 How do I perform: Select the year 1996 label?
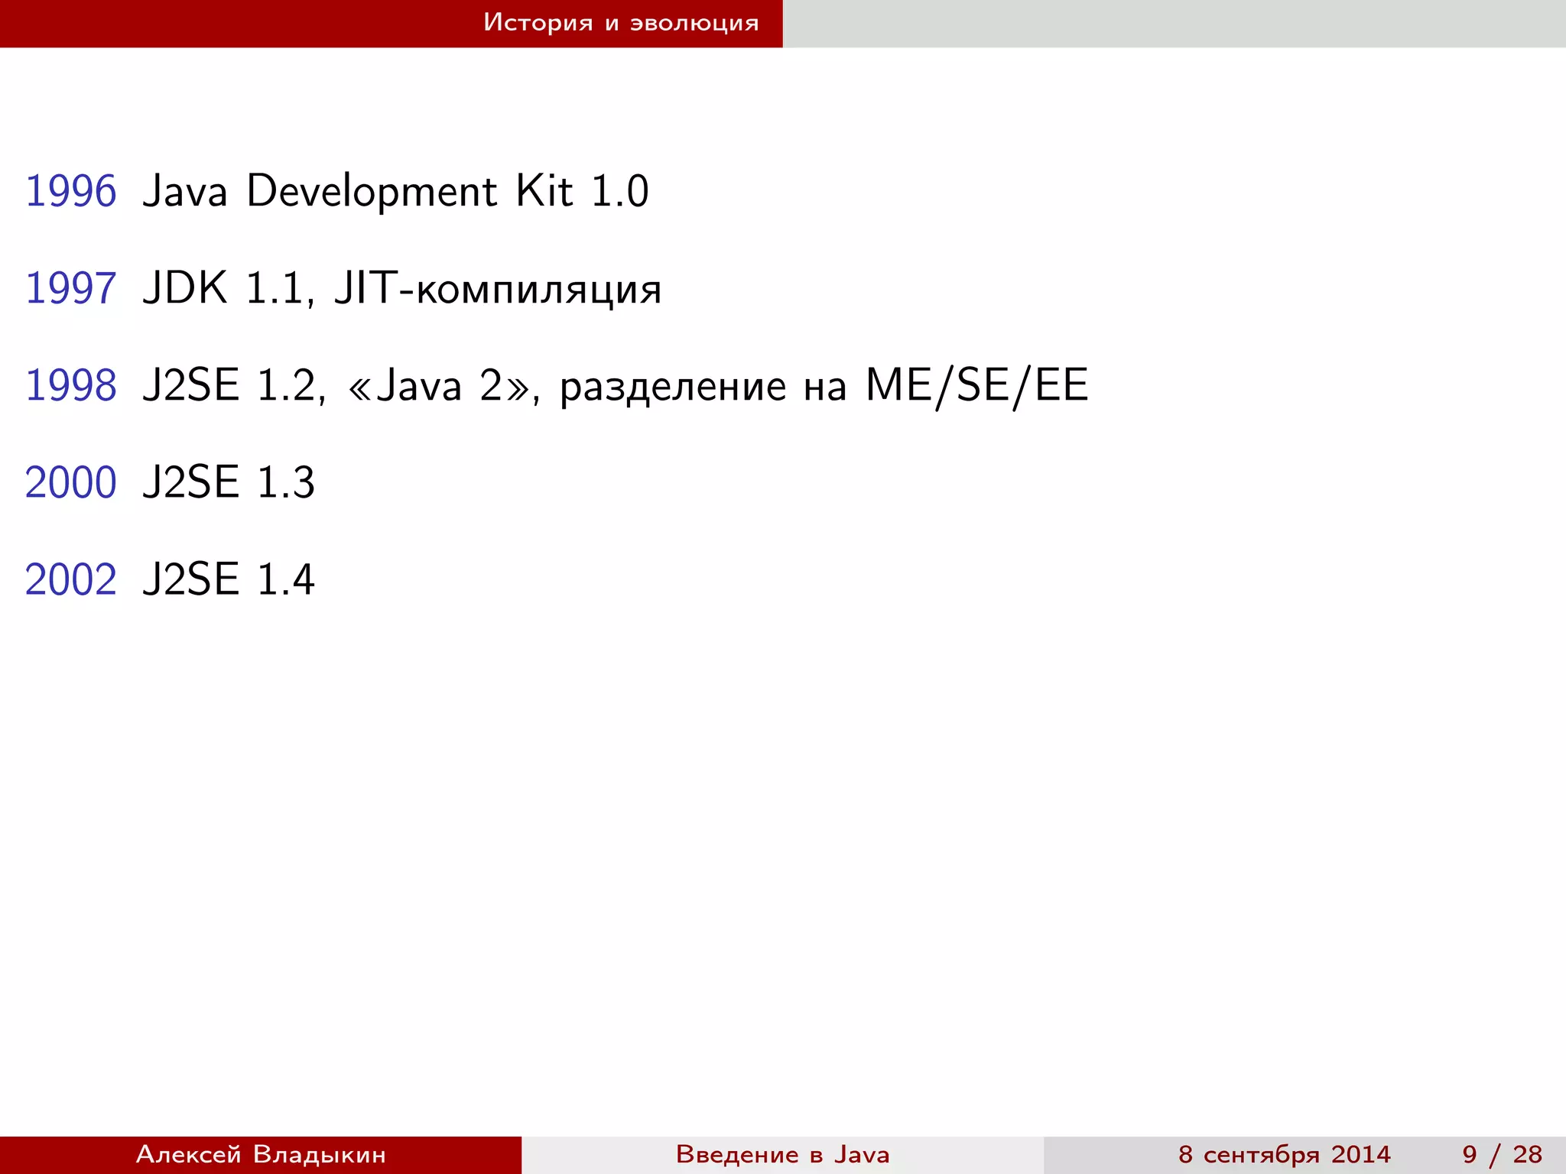[x=71, y=191]
